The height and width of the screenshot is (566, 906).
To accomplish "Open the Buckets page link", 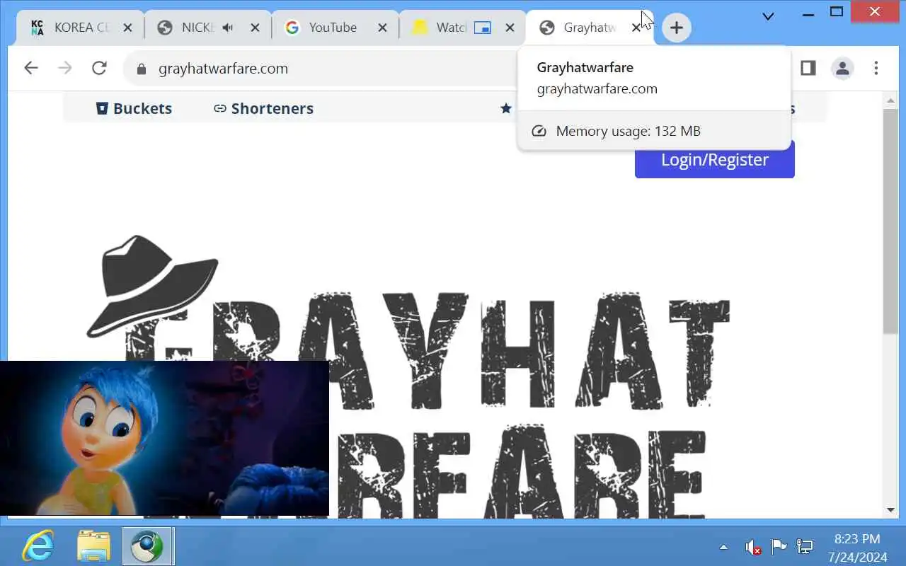I will [x=134, y=108].
